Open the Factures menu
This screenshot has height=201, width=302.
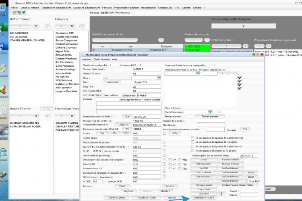click(x=107, y=8)
